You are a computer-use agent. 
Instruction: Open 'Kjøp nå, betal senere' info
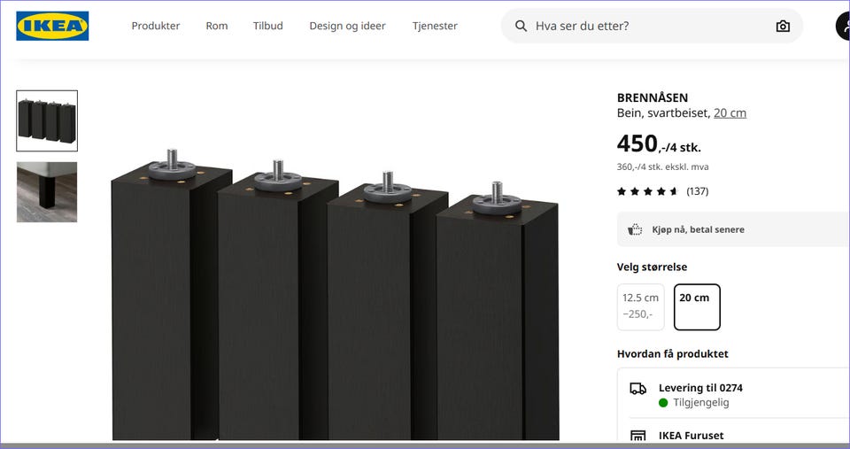point(733,229)
